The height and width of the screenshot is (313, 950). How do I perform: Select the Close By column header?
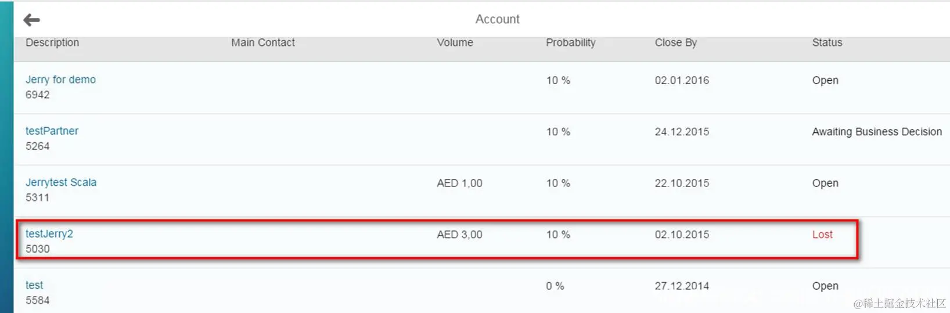coord(676,42)
